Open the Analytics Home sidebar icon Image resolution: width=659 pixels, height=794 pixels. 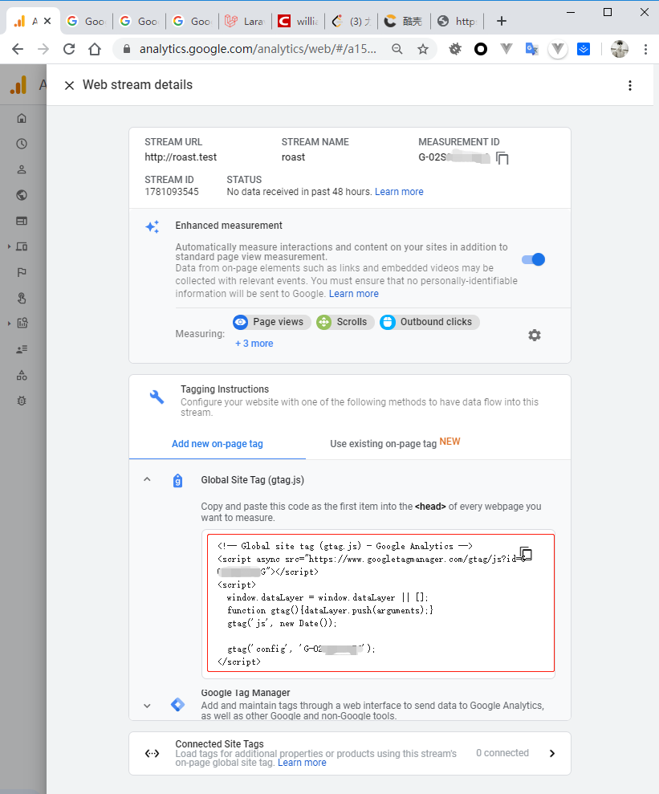(x=20, y=117)
